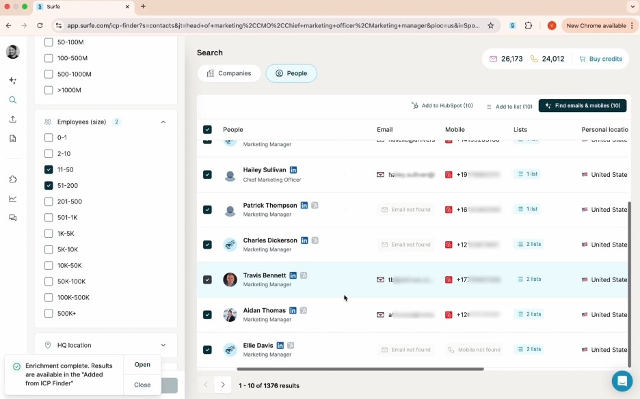The image size is (640, 399).
Task: Select the search icon in the left sidebar
Action: click(x=14, y=100)
